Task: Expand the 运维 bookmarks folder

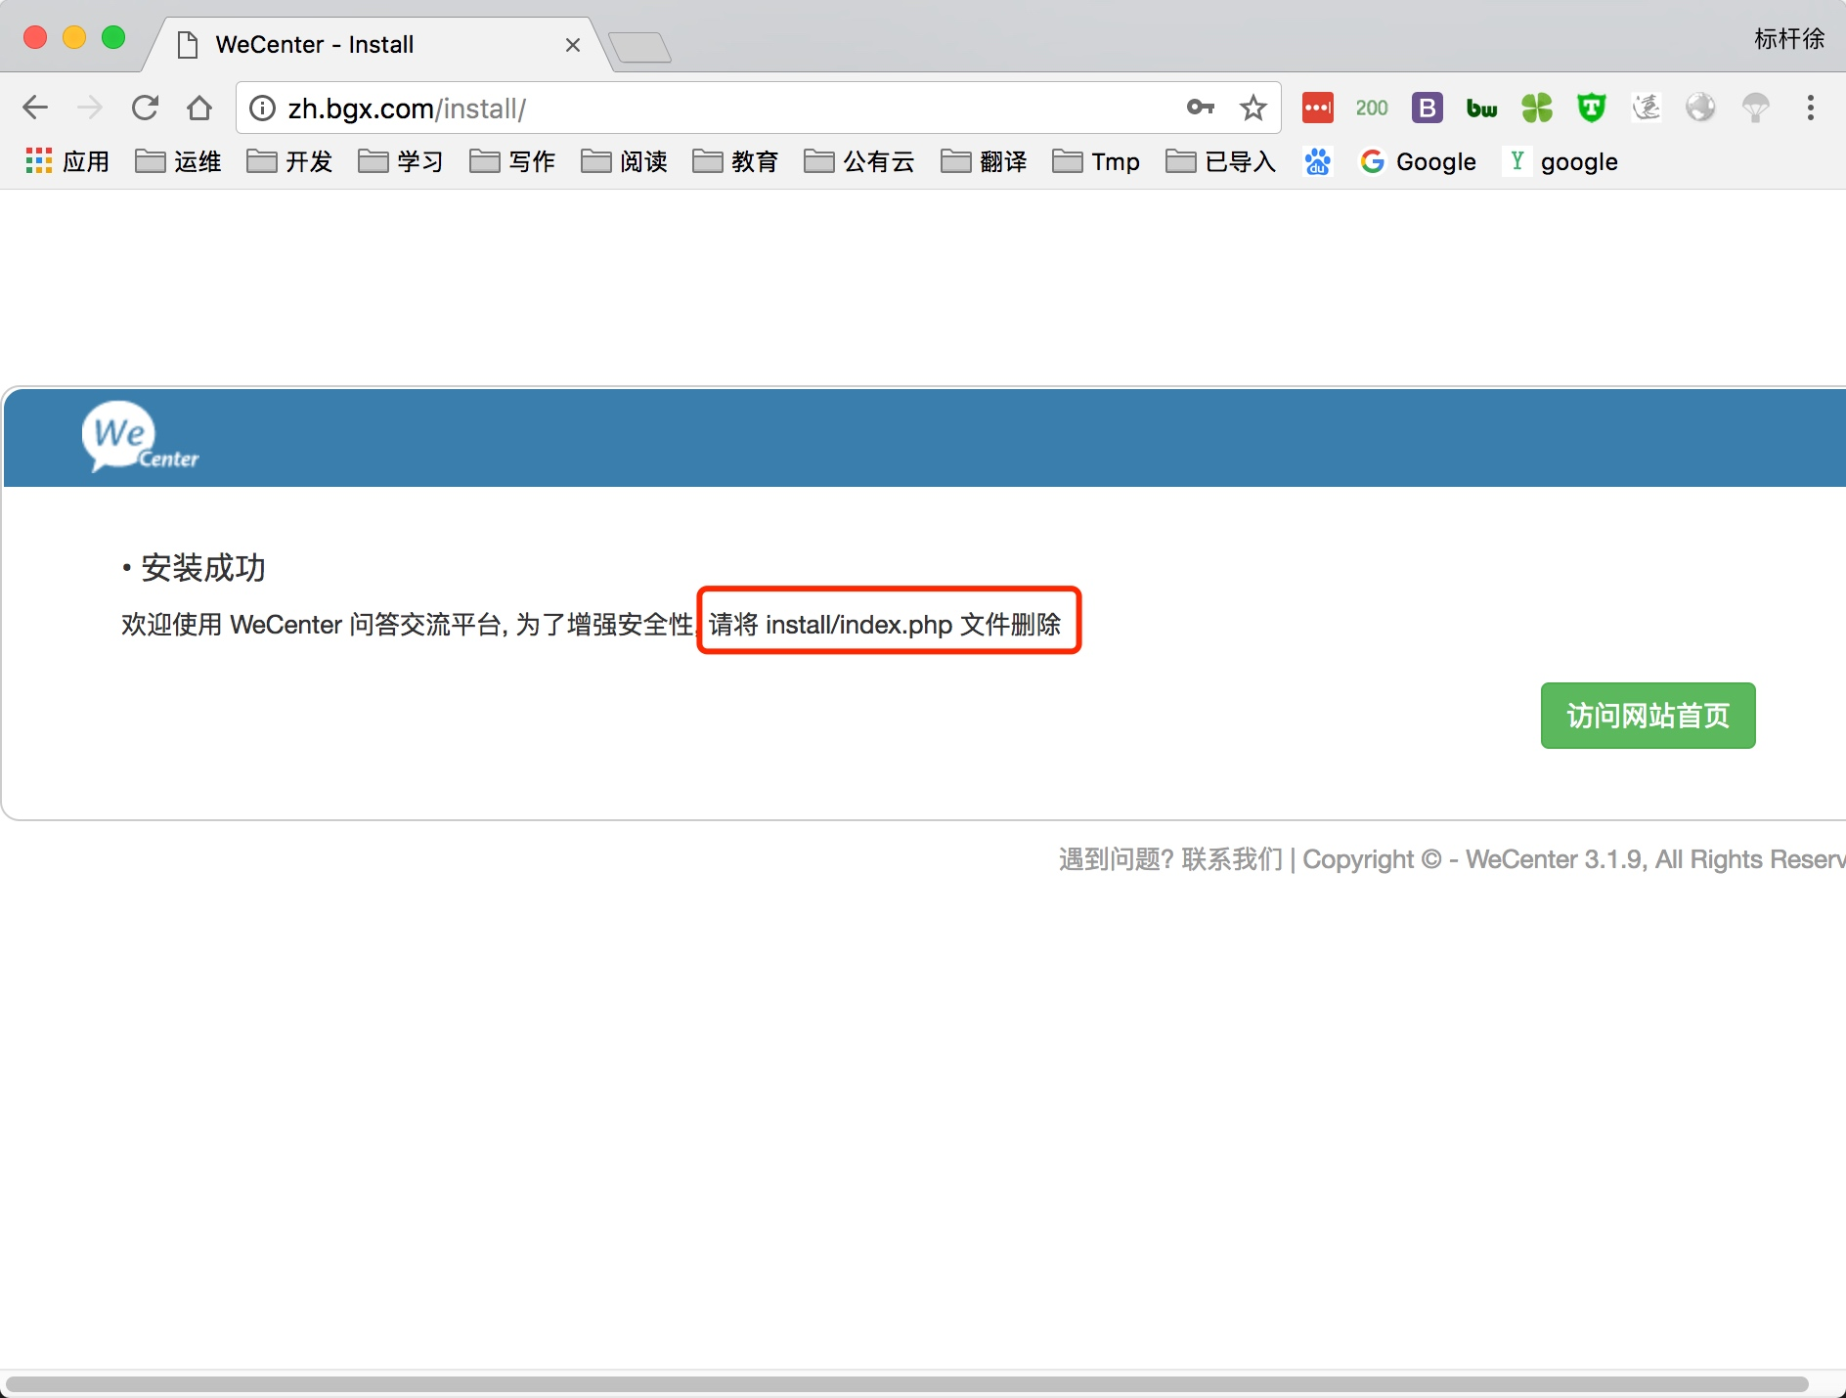Action: [178, 161]
